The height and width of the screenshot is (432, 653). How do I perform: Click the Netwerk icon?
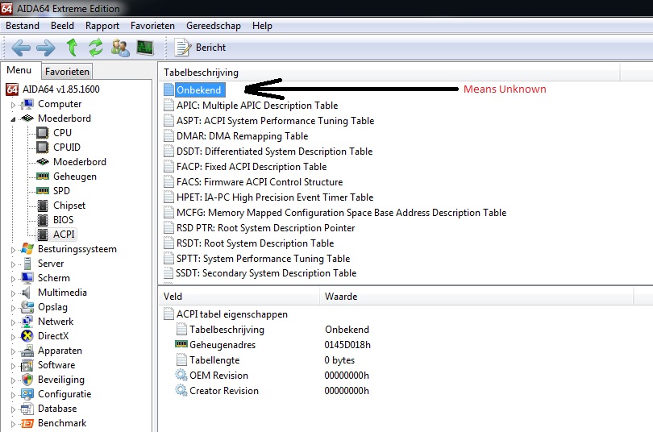(27, 322)
